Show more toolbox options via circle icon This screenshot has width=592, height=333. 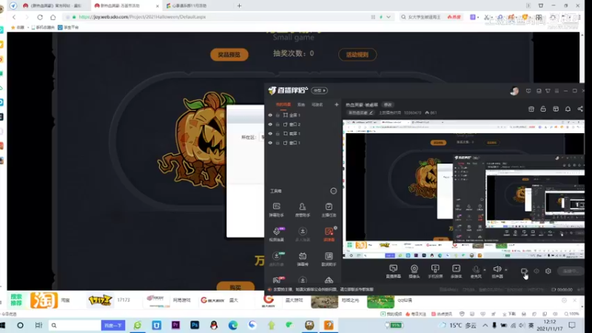(334, 191)
